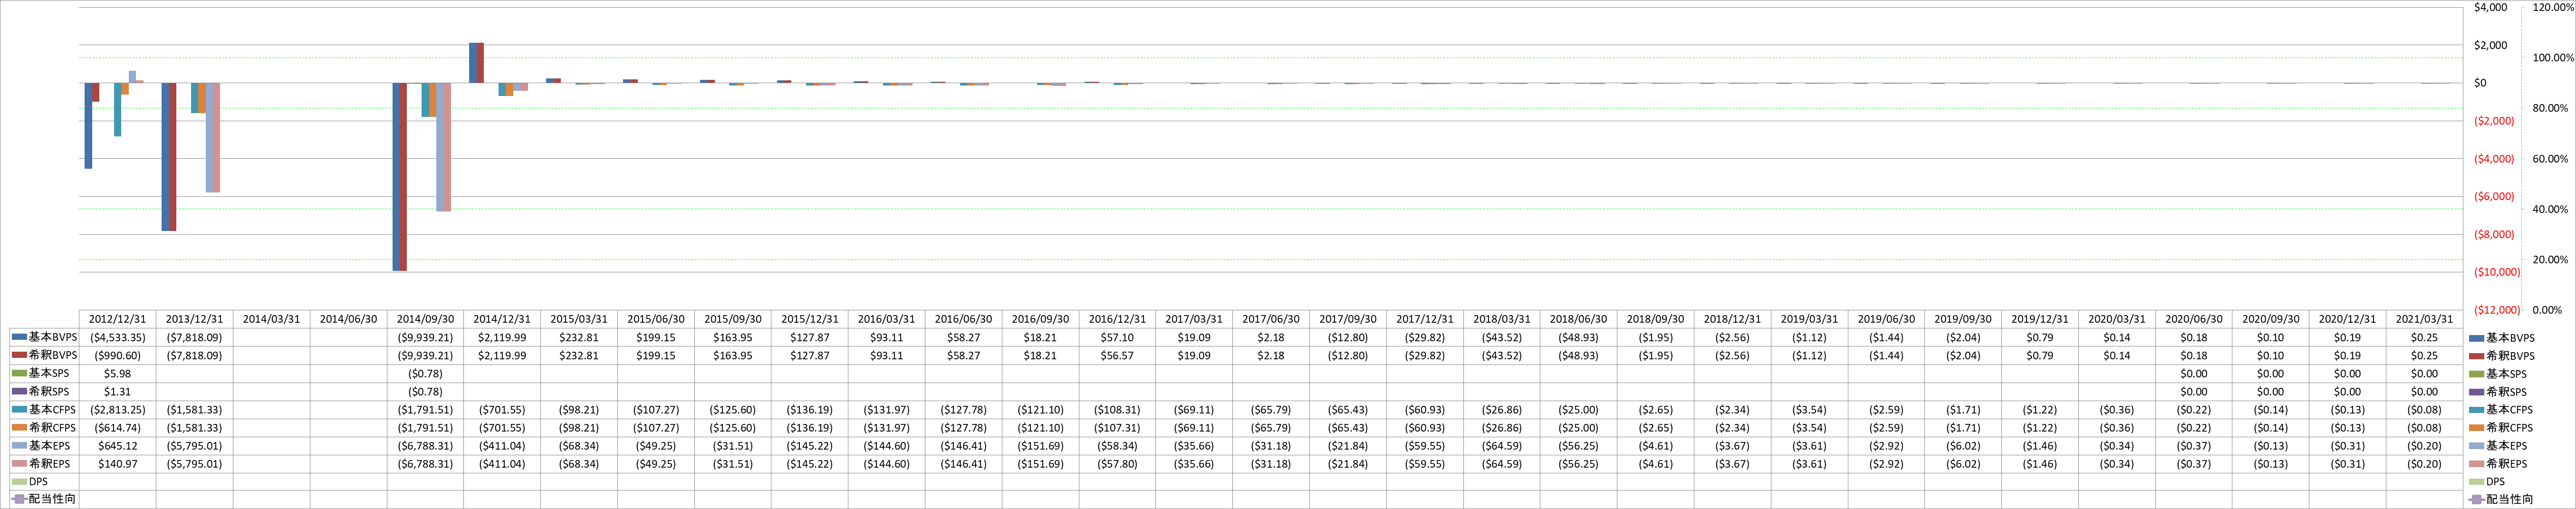
Task: Click the $57.10 基本BVPS cell
Action: click(1118, 338)
